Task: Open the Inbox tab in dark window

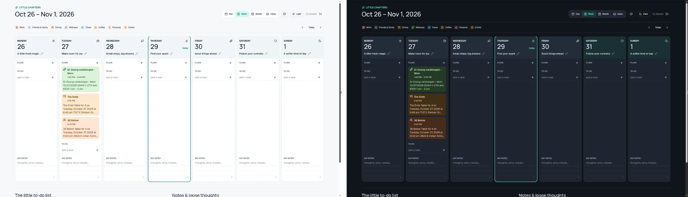Action: pos(618,14)
